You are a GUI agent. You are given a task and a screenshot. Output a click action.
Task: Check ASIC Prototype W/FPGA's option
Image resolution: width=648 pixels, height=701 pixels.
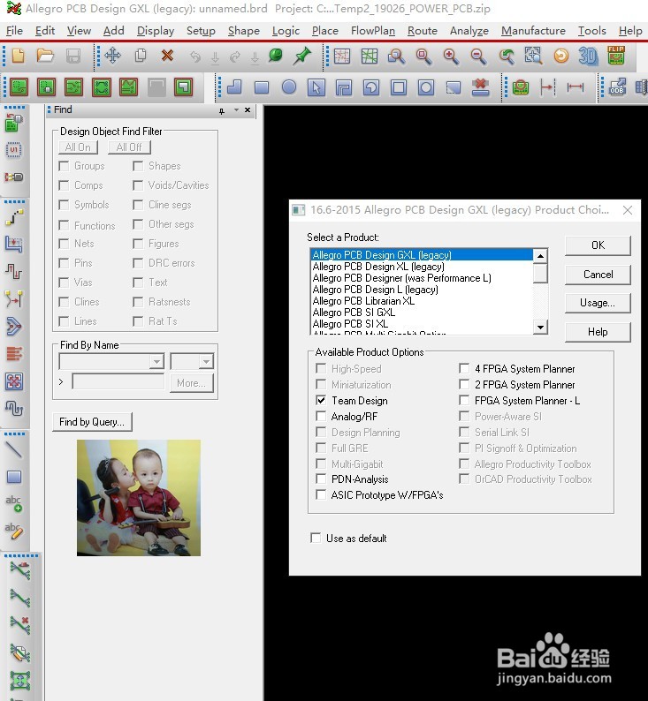pos(320,494)
